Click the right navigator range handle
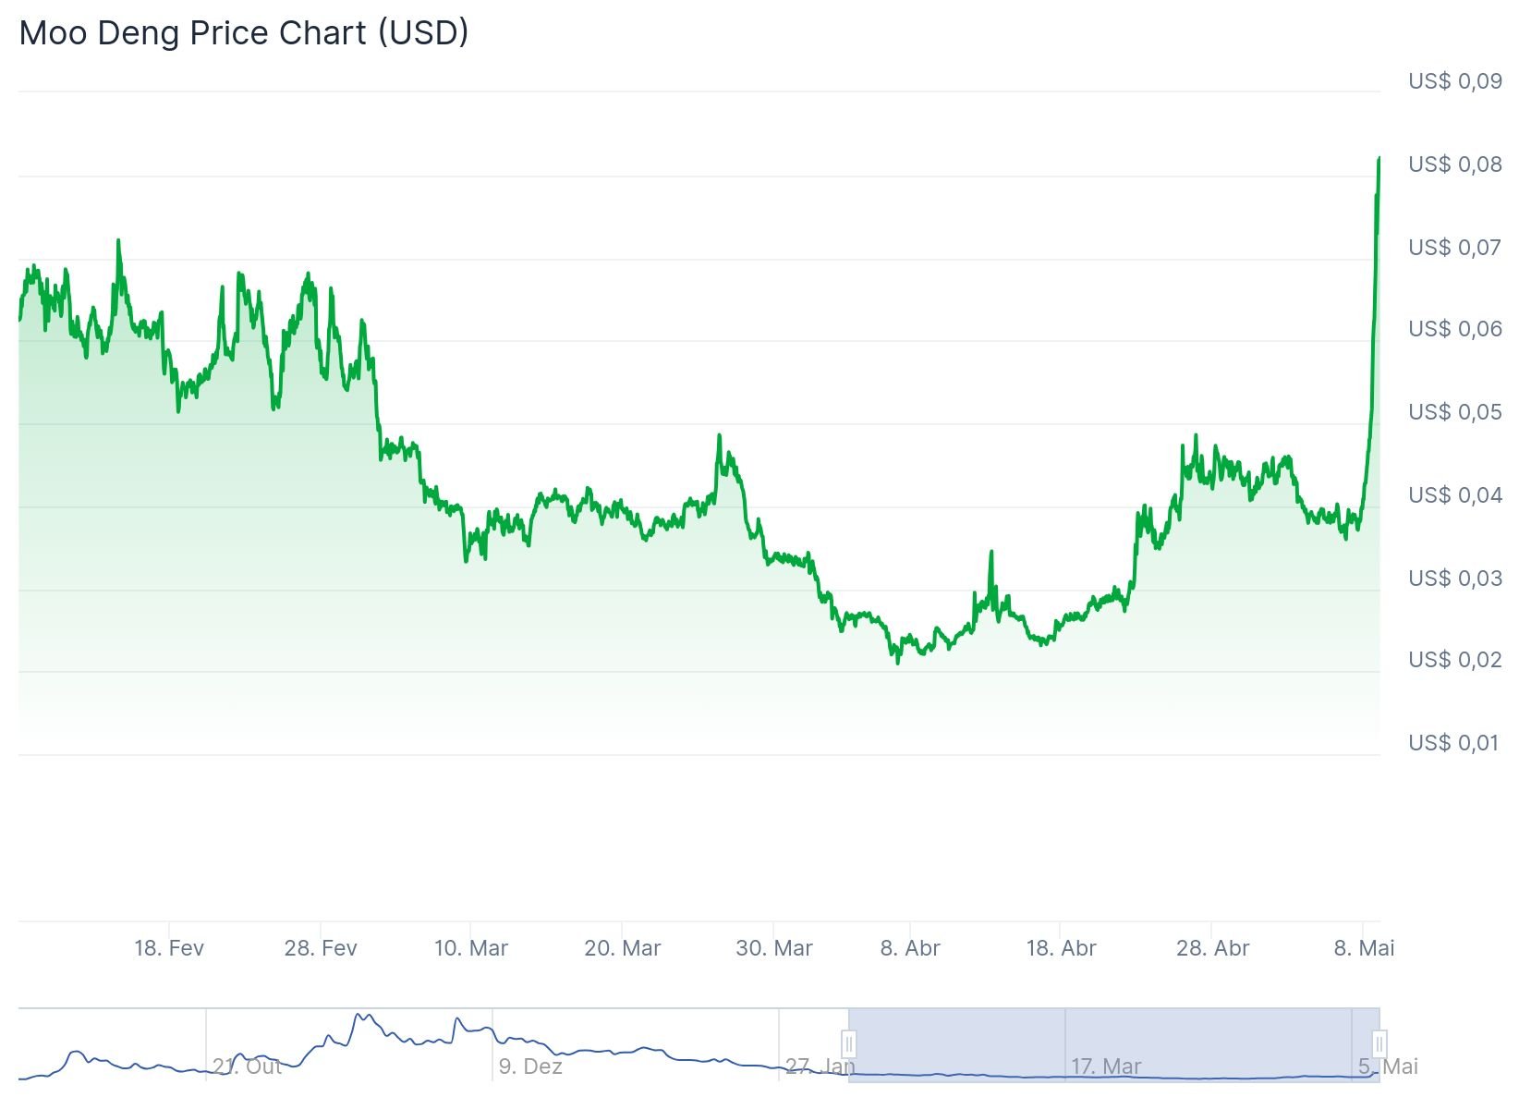Viewport: 1519px width, 1109px height. click(1379, 1044)
